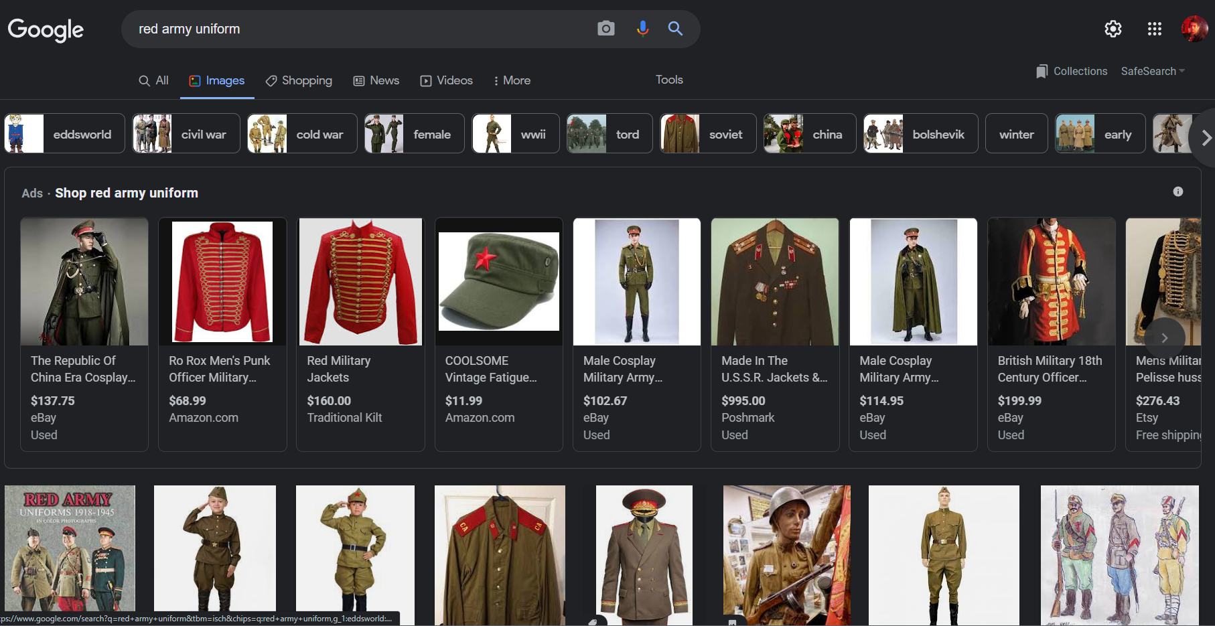The width and height of the screenshot is (1215, 626).
Task: Open the Google account profile avatar
Action: [x=1194, y=29]
